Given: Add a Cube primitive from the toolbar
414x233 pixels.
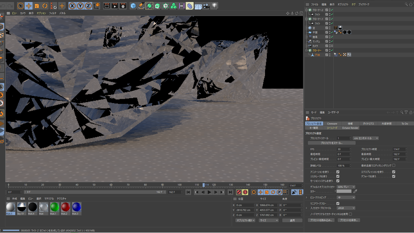Looking at the screenshot, I should (133, 6).
